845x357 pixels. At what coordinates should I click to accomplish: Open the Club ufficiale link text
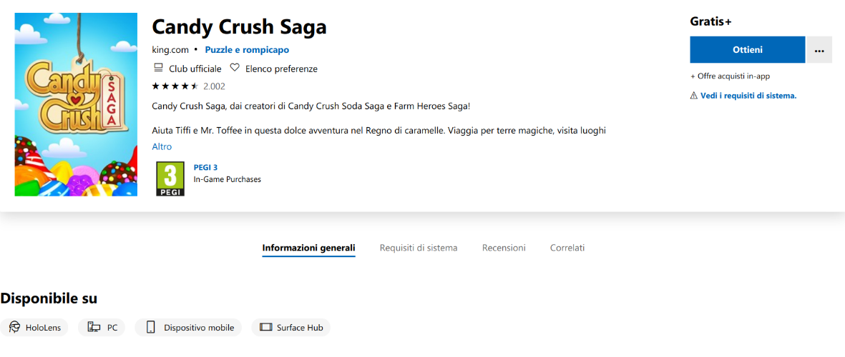point(195,69)
